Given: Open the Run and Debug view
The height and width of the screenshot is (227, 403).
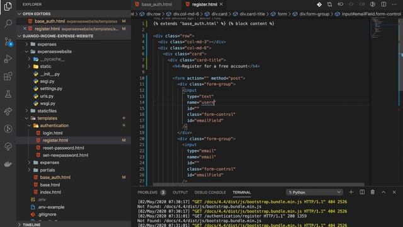Looking at the screenshot, I should point(8,59).
